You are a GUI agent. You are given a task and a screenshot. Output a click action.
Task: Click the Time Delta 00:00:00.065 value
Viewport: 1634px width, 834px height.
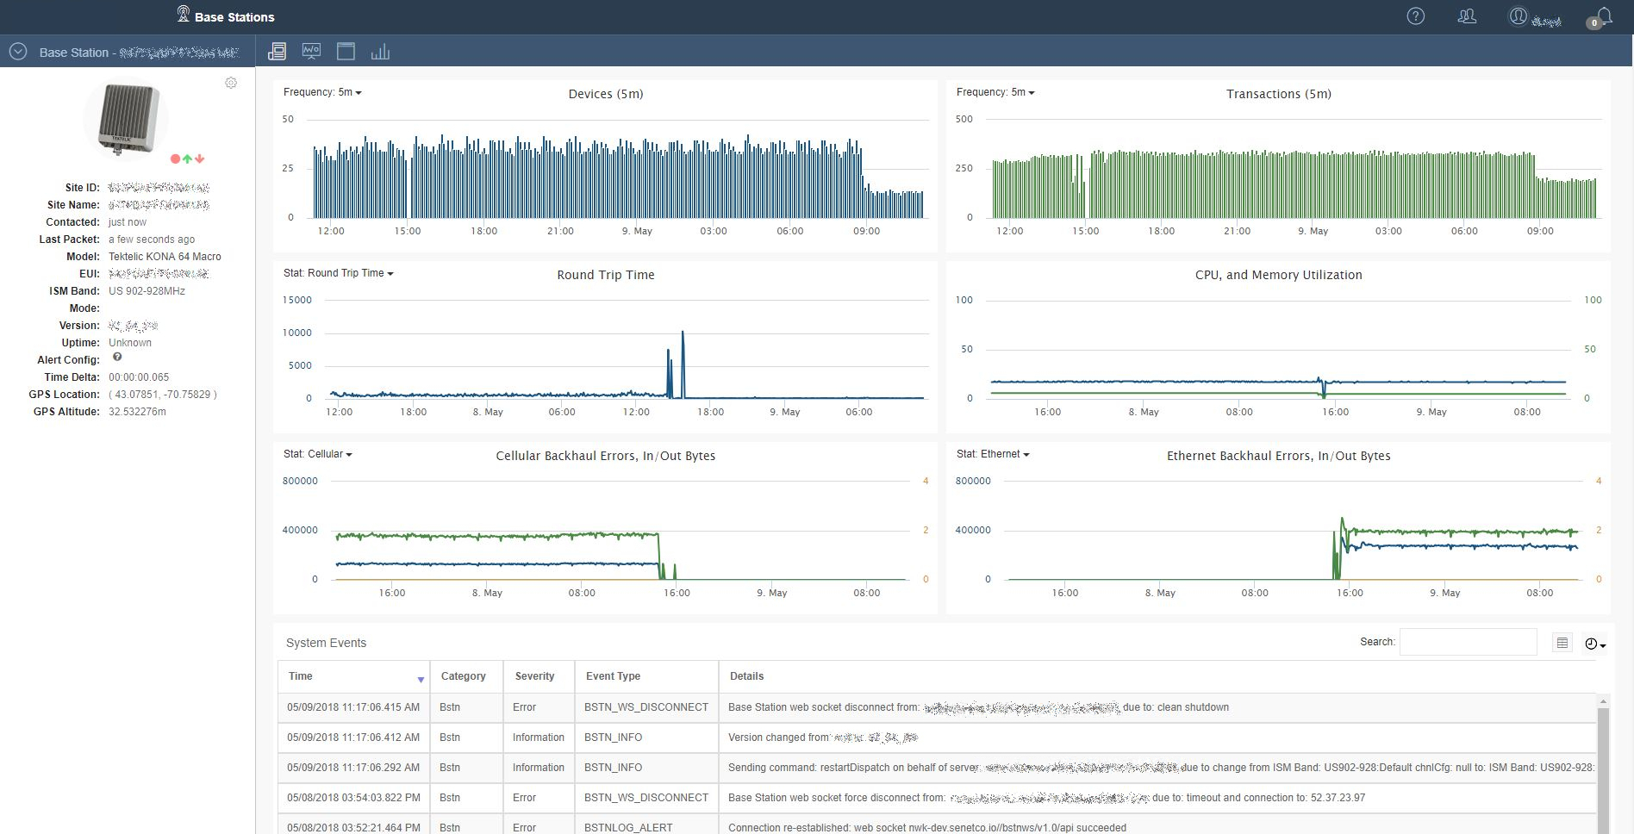(x=139, y=377)
